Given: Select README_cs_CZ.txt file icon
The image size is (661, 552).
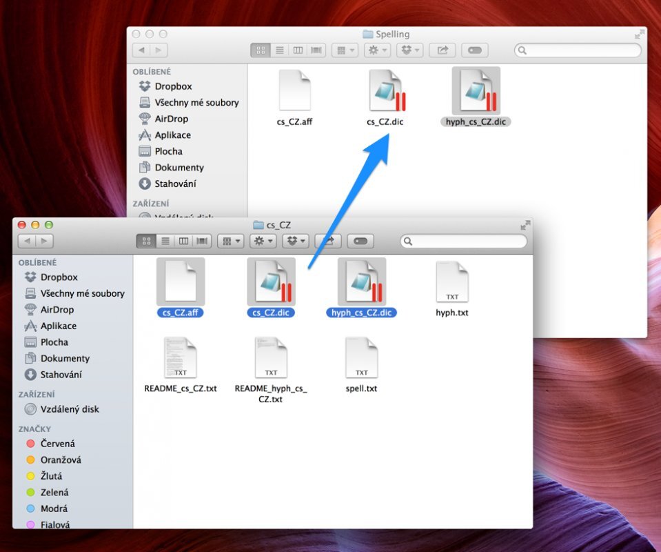Looking at the screenshot, I should coord(180,359).
